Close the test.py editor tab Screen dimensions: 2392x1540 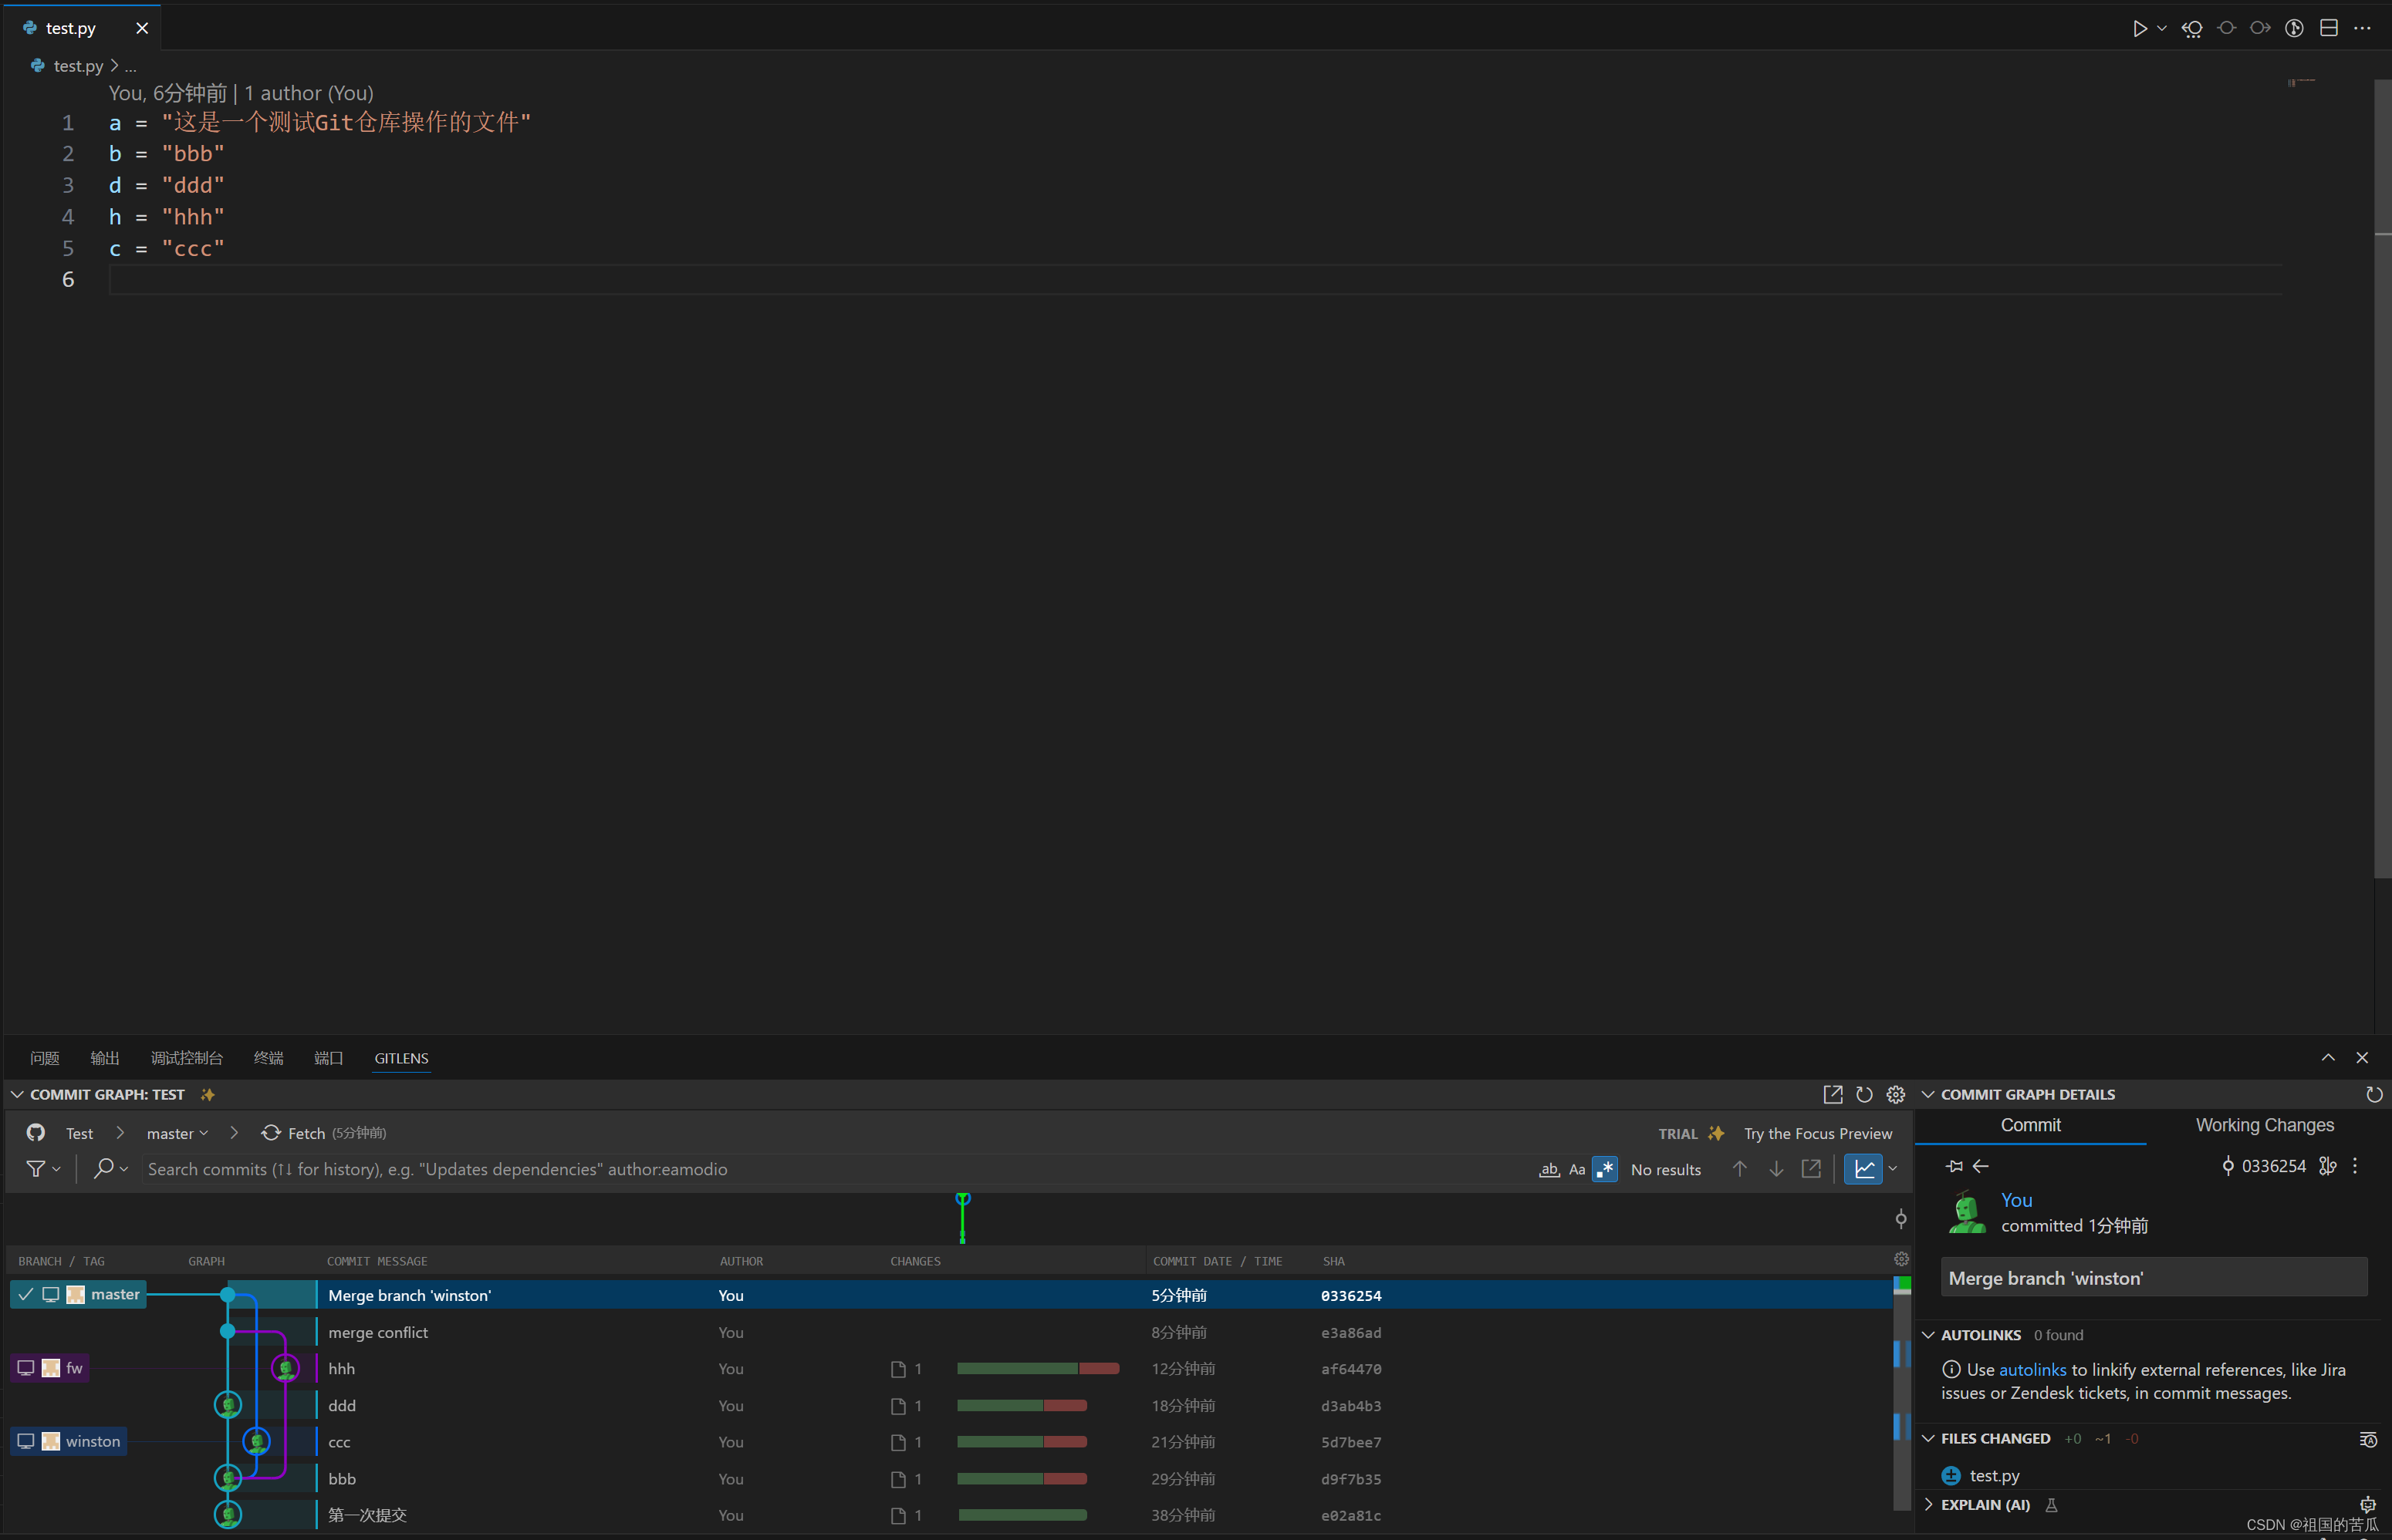(142, 28)
